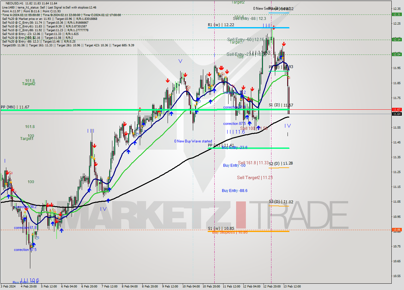Click the '7 Feb 12:00' time axis label

click(x=110, y=287)
